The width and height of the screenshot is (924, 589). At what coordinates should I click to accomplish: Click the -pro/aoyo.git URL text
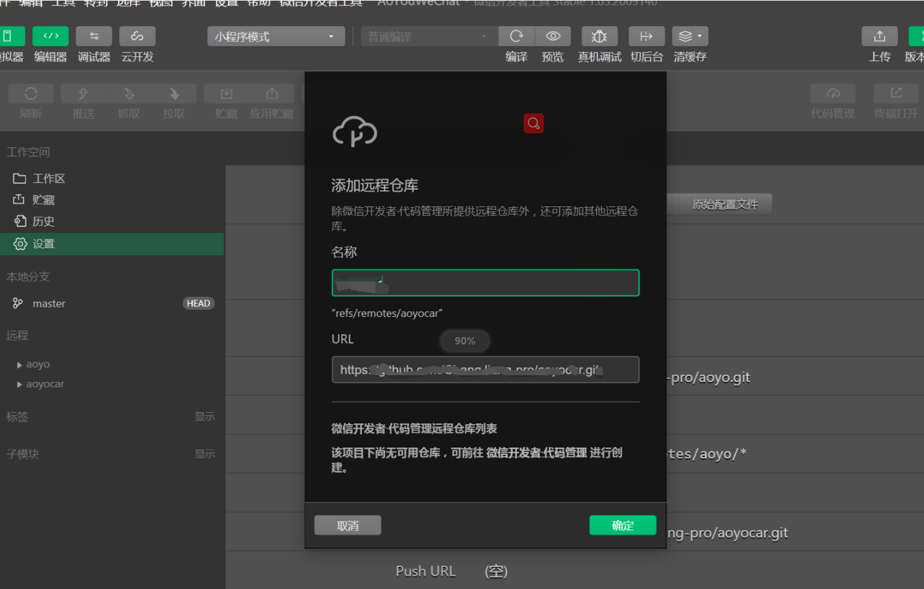pos(709,377)
